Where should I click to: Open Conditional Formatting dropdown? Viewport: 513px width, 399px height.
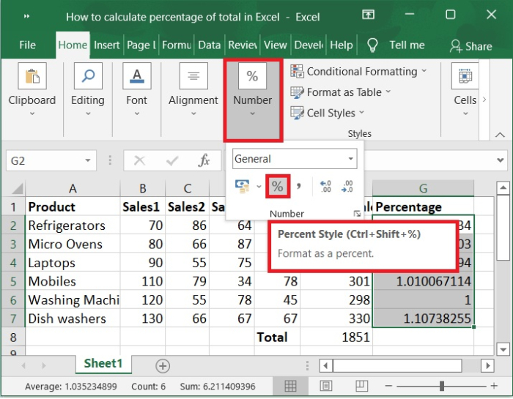pos(359,71)
